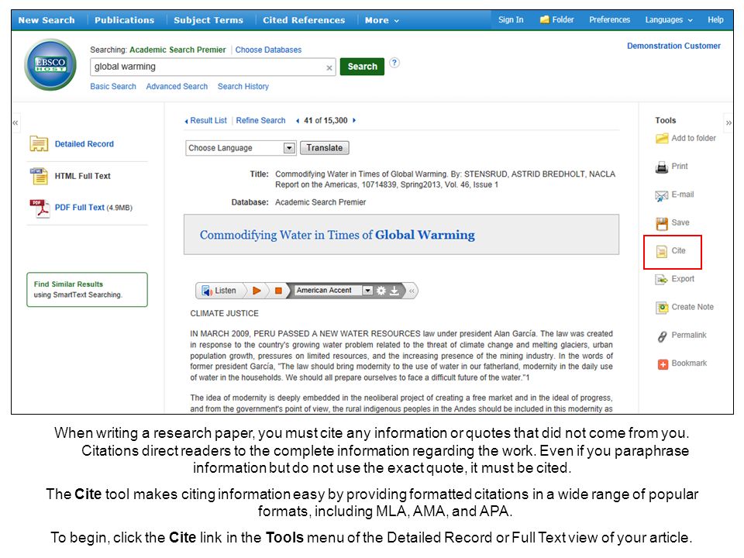Select HTML Full Text view
Image resolution: width=744 pixels, height=558 pixels.
tap(83, 176)
